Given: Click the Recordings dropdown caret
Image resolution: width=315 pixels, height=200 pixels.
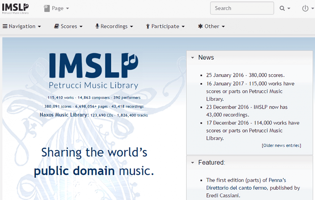Looking at the screenshot, I should tap(131, 26).
